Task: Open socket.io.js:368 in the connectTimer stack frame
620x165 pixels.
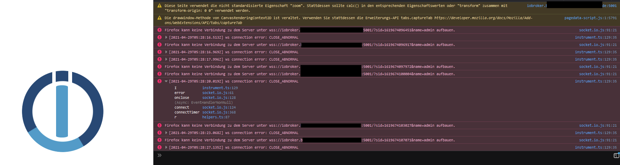Action: 219,112
